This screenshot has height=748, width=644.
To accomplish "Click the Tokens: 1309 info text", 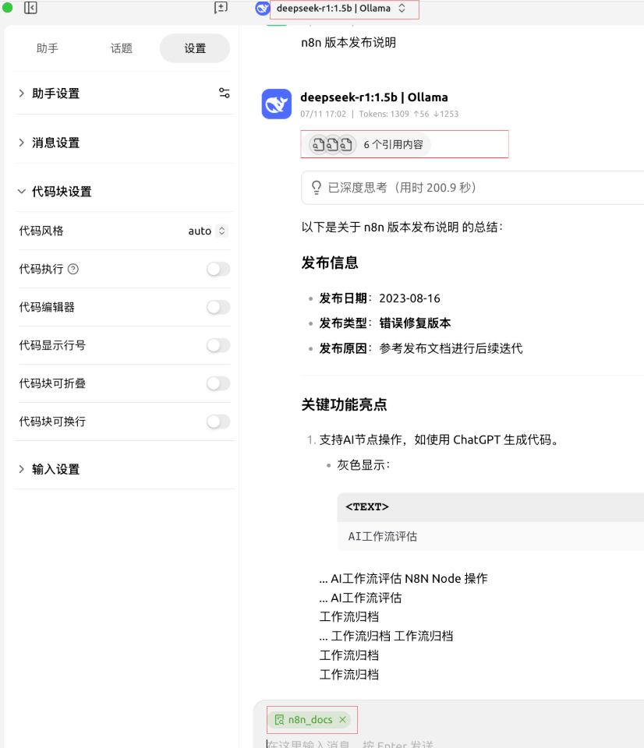I will point(409,114).
